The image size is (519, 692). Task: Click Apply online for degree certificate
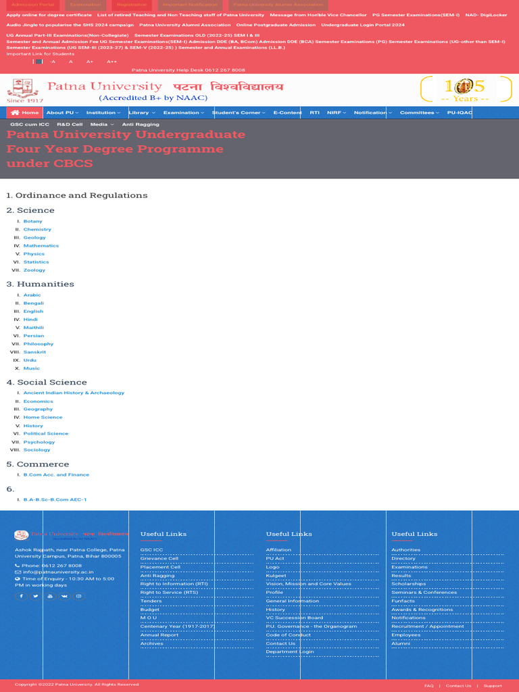[49, 15]
